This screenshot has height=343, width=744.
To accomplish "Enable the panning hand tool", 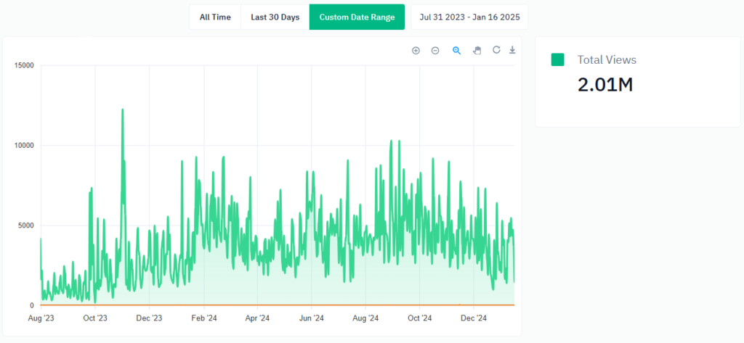I will 477,50.
